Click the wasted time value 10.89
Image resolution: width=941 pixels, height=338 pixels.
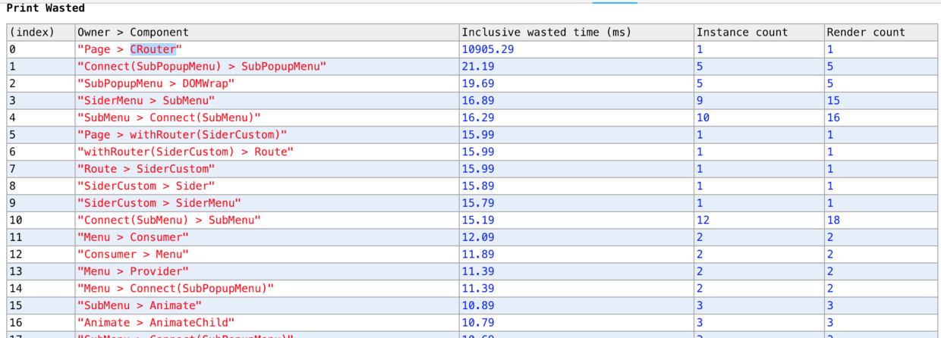tap(478, 305)
